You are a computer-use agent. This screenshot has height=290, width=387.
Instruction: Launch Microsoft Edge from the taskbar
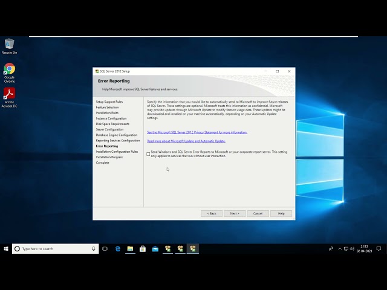coord(118,248)
